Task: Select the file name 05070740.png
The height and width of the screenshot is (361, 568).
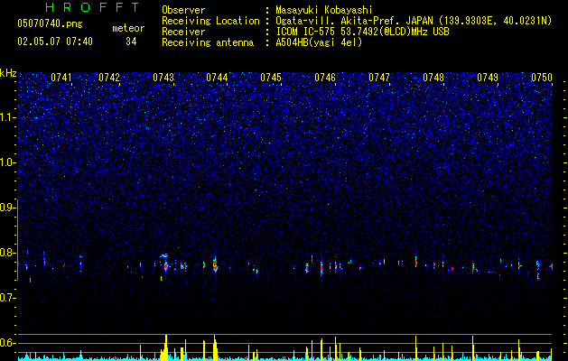Action: pyautogui.click(x=50, y=23)
